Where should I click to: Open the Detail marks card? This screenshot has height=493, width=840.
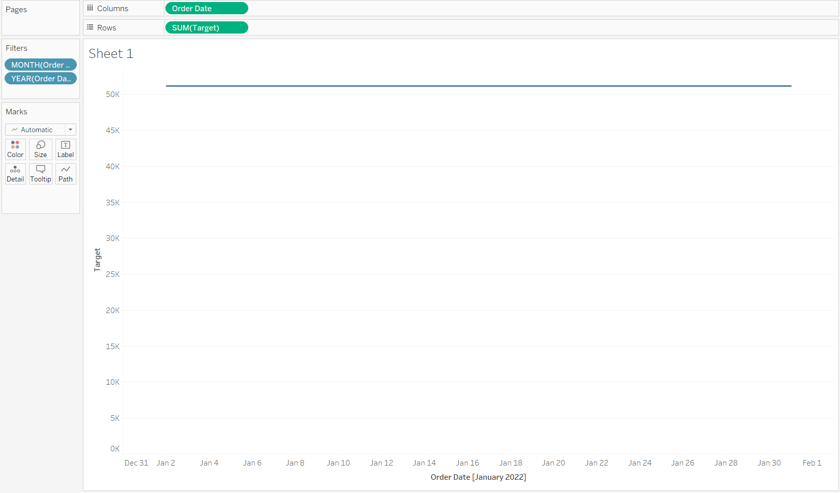tap(15, 174)
